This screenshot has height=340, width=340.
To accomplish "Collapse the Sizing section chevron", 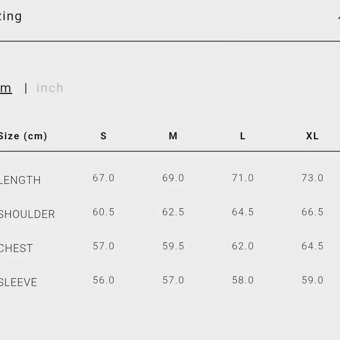I will (338, 17).
